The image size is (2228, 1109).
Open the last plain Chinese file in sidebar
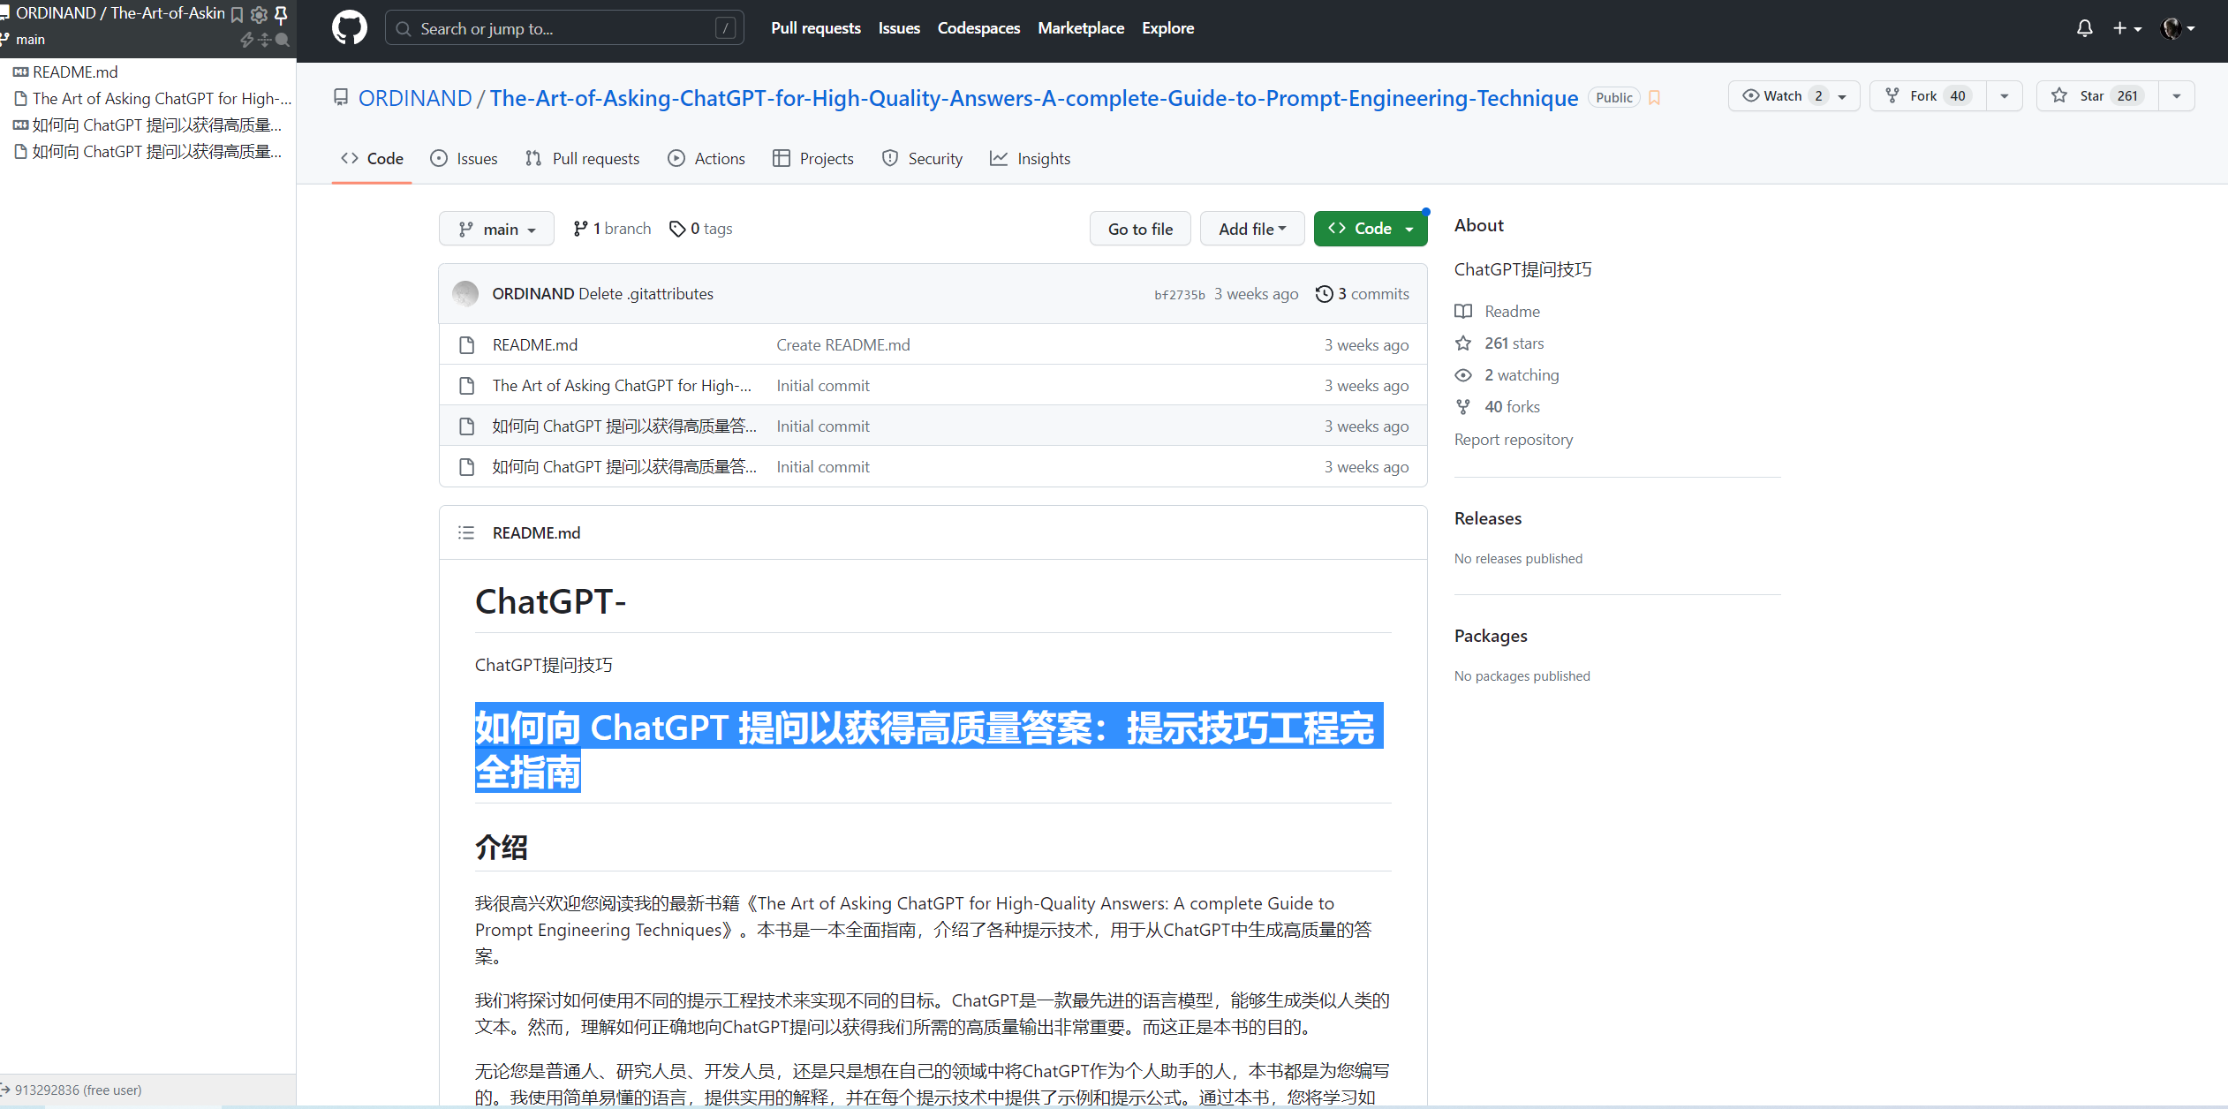(156, 151)
